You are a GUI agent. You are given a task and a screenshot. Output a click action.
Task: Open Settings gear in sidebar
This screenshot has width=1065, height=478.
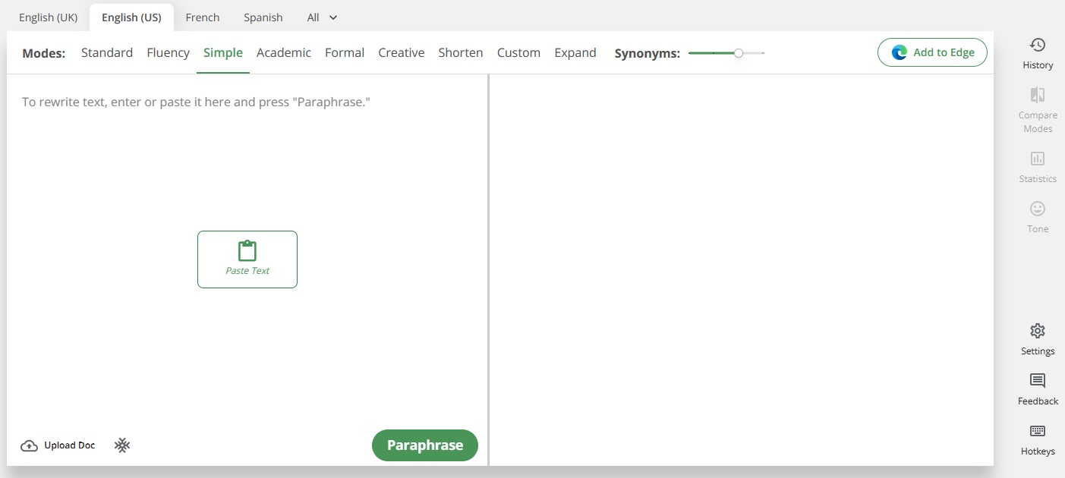point(1038,331)
